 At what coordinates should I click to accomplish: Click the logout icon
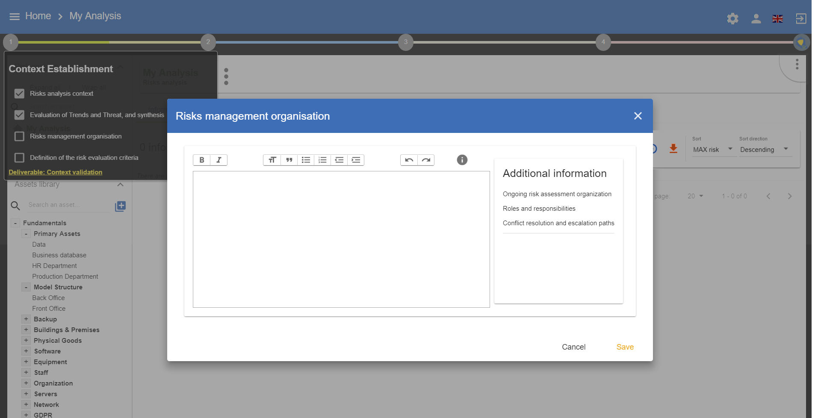tap(800, 18)
